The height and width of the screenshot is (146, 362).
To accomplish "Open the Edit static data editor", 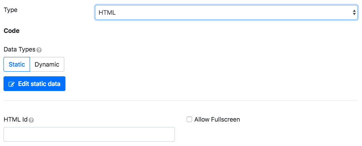I will tap(34, 84).
